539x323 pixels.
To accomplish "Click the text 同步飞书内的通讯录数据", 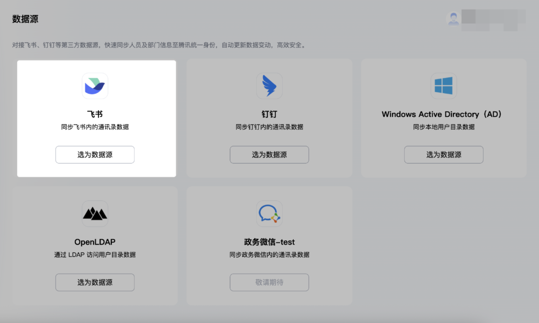I will (95, 127).
